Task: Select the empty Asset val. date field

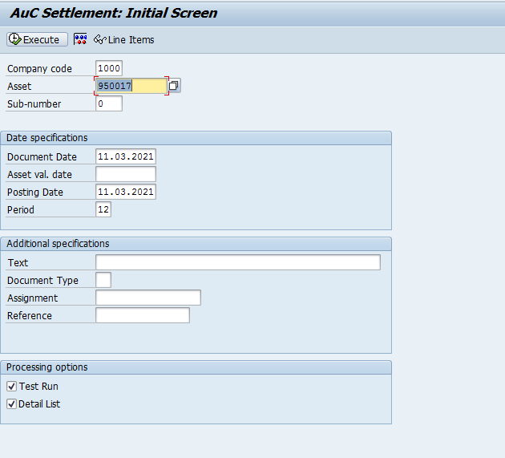Action: point(126,174)
